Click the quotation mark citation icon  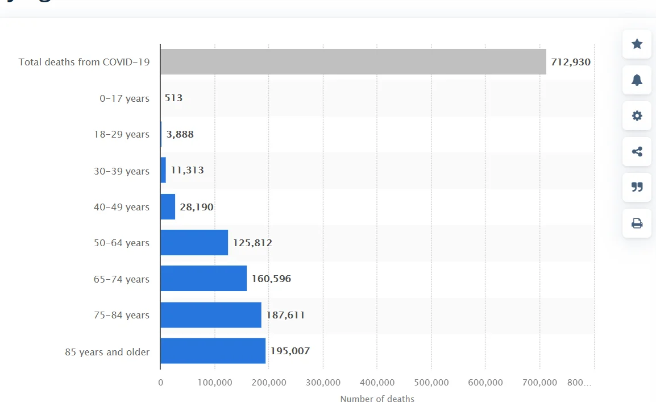click(637, 187)
